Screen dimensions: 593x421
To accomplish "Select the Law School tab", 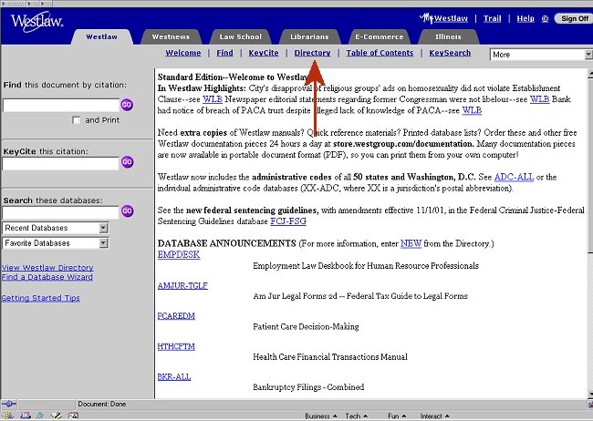I will point(240,37).
